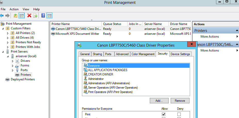The height and width of the screenshot is (118, 239).
Task: Switch to the General tab
Action: (85, 54)
